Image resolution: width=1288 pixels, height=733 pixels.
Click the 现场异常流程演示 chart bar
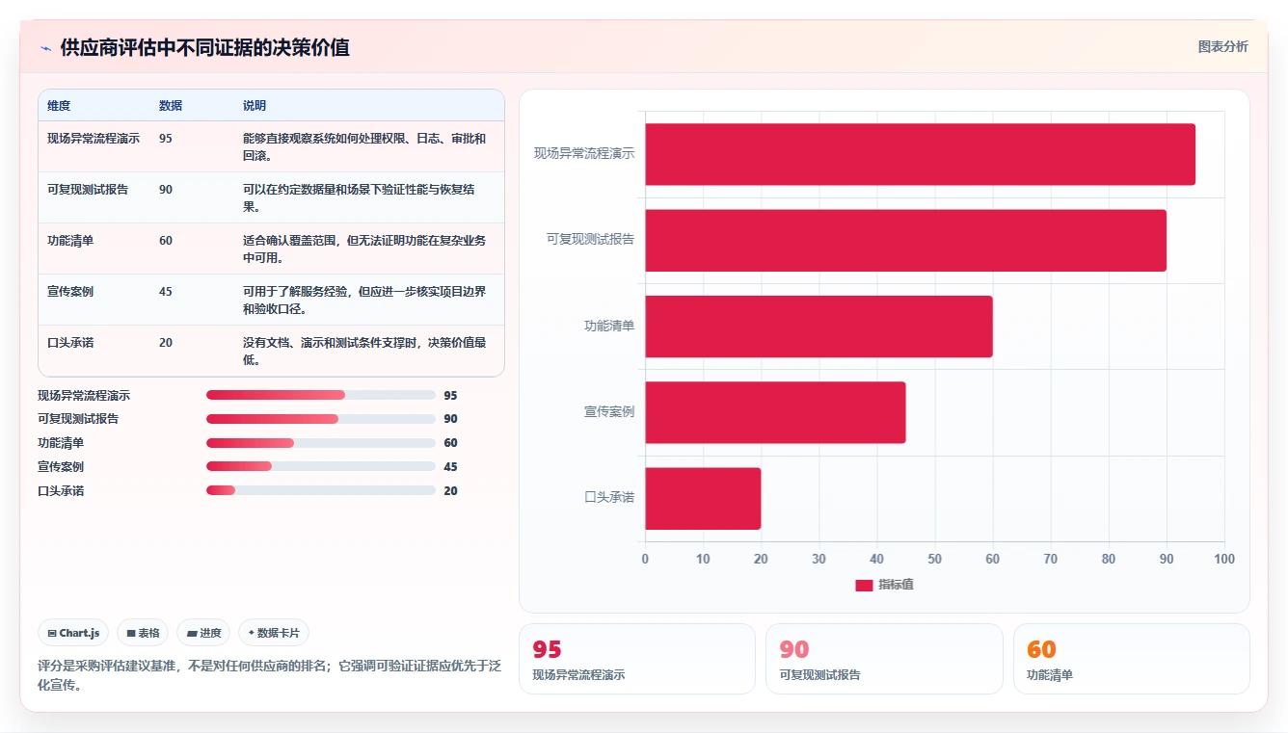[x=920, y=154]
